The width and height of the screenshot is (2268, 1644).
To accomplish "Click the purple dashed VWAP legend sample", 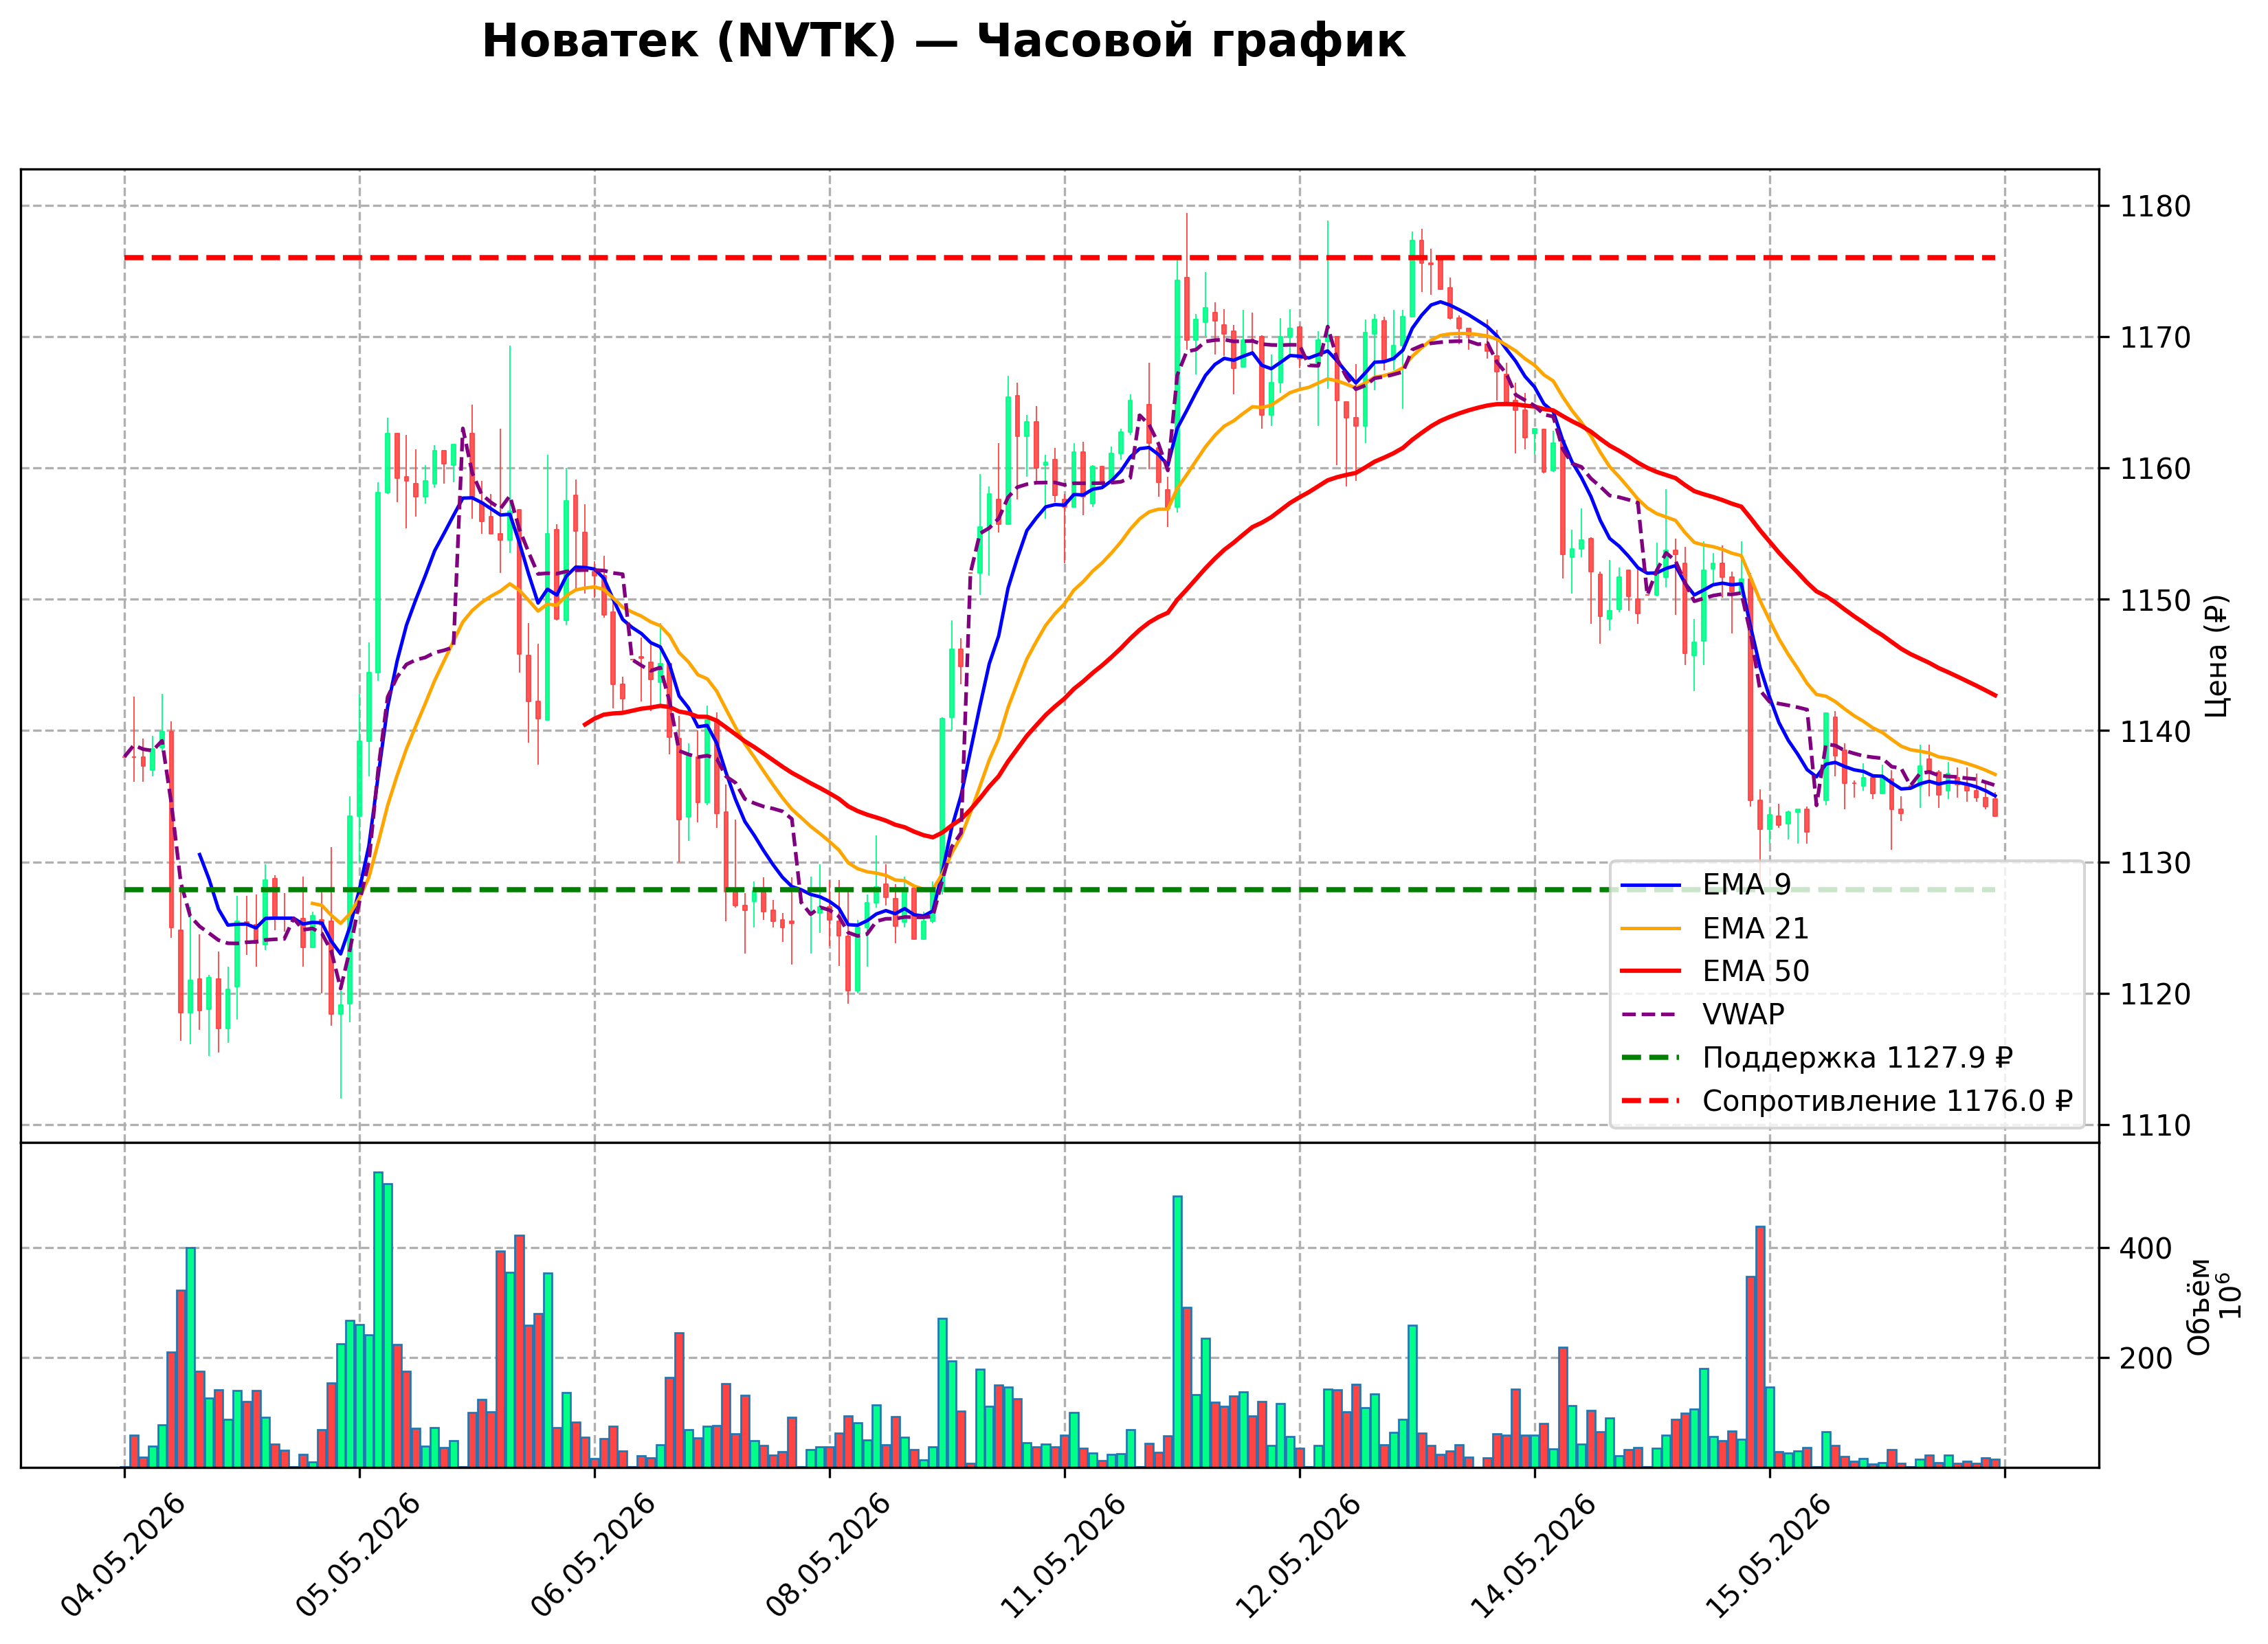I will tap(1650, 1015).
